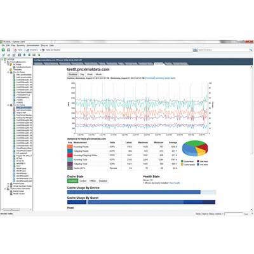Viewport: 254px width, 254px height.
Task: Collapse the root vCenter node in tree
Action: [3, 60]
